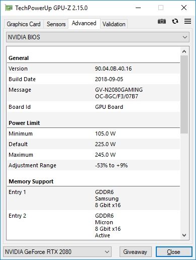Take a screenshot with the camera icon
The height and width of the screenshot is (260, 196).
pyautogui.click(x=162, y=21)
